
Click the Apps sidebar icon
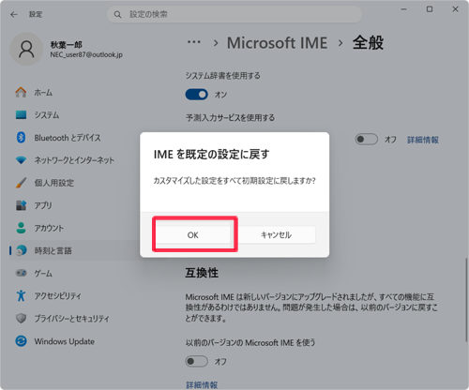(21, 205)
